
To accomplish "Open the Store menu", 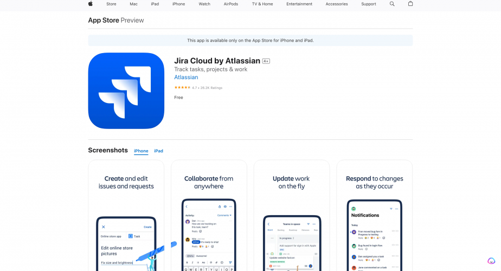I will pyautogui.click(x=111, y=4).
